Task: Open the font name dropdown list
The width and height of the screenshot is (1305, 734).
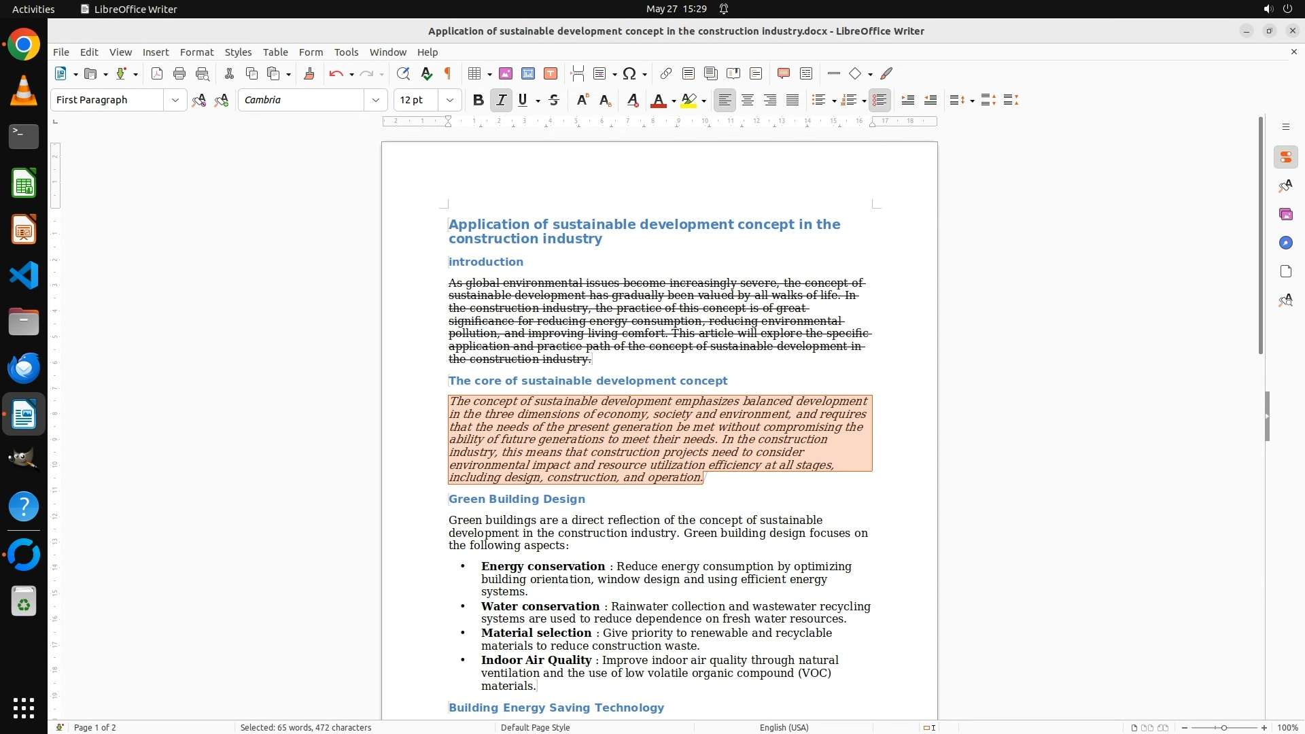Action: pos(375,101)
